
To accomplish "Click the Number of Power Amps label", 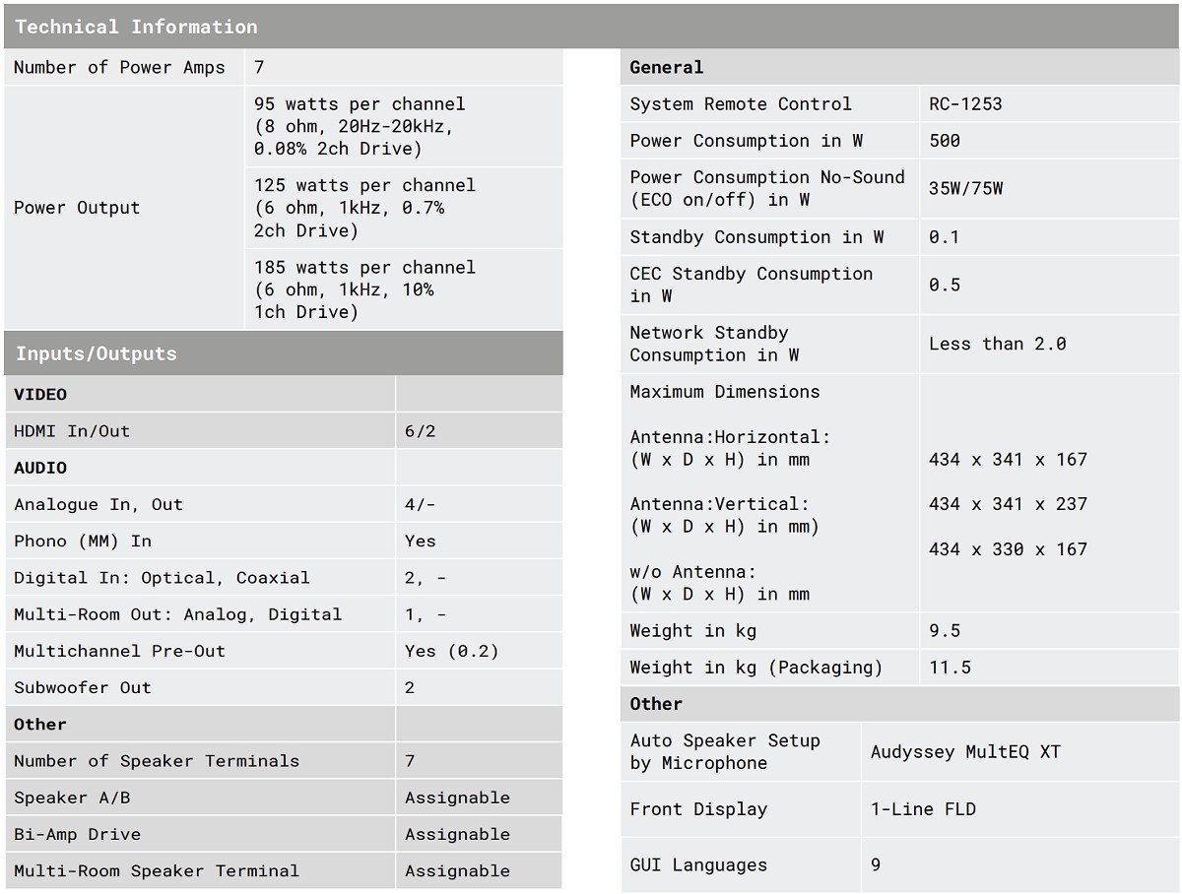I will click(x=119, y=67).
